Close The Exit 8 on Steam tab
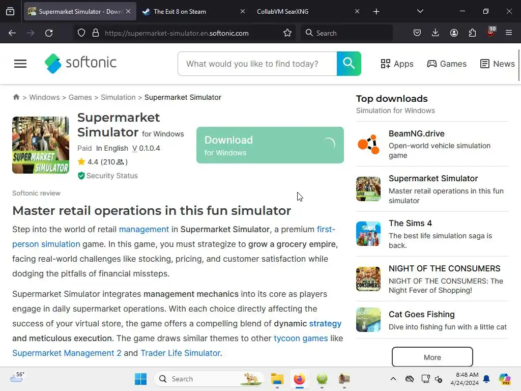521x391 pixels. [243, 11]
